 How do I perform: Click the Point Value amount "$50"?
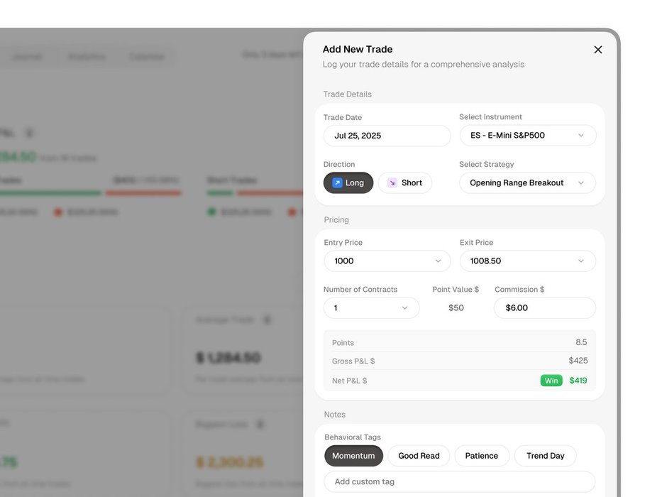coord(456,307)
